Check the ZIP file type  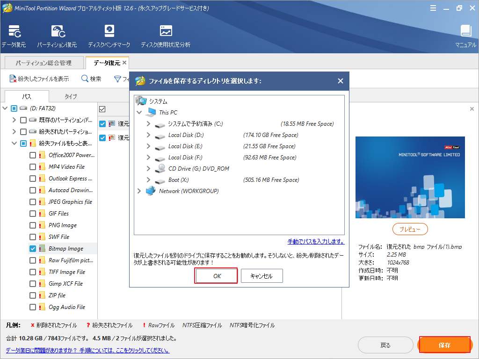click(32, 295)
